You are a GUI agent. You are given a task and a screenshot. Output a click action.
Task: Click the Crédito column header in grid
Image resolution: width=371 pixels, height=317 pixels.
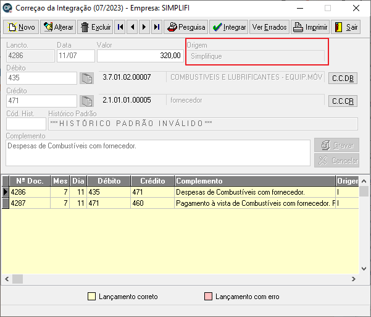(x=152, y=181)
